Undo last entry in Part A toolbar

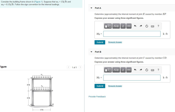(x=135, y=26)
